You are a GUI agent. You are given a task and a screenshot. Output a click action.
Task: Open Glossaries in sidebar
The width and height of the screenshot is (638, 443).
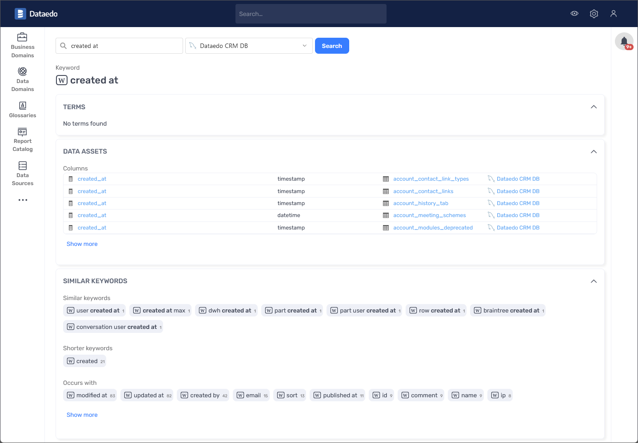23,110
